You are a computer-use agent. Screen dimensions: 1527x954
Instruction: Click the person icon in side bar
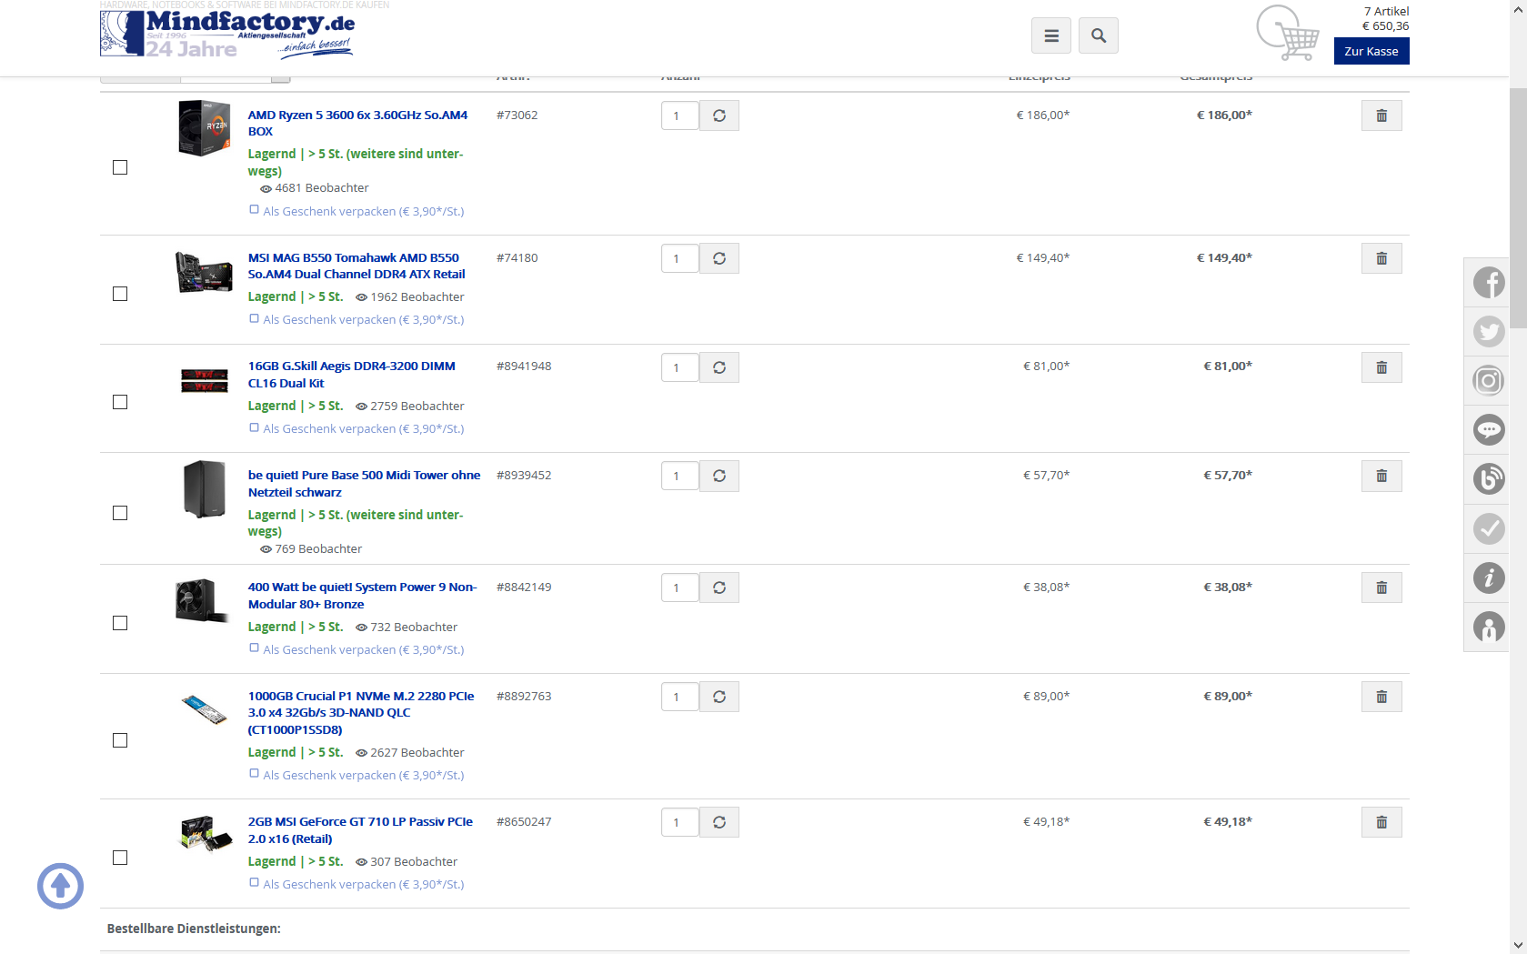pos(1489,627)
